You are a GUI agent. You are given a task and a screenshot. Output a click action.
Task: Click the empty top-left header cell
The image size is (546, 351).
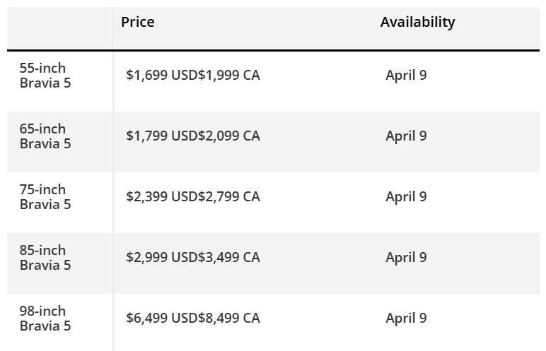click(x=59, y=28)
